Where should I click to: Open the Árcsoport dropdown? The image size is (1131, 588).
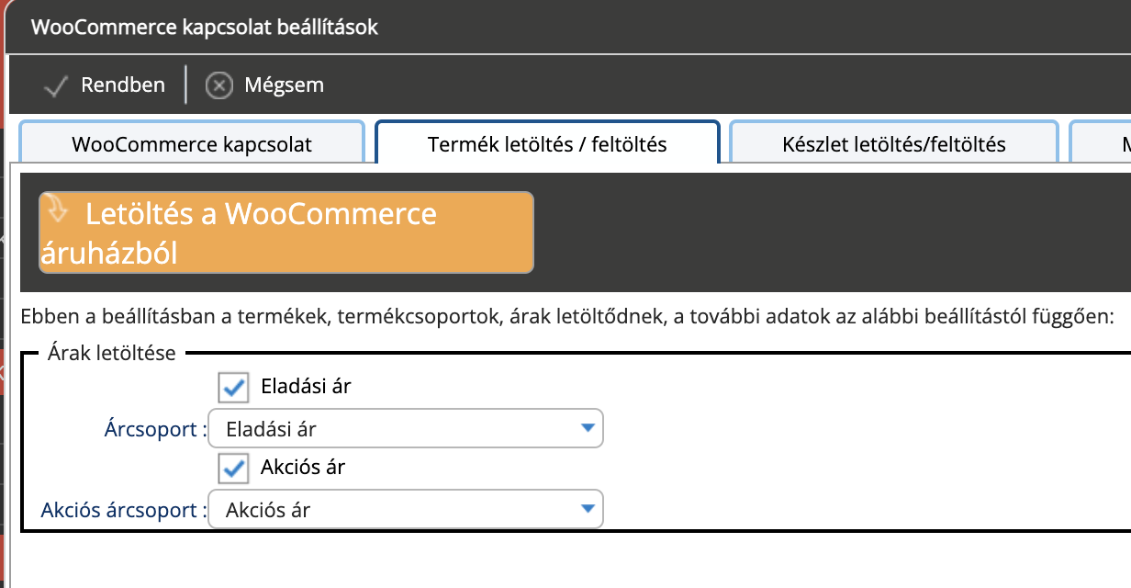click(406, 428)
